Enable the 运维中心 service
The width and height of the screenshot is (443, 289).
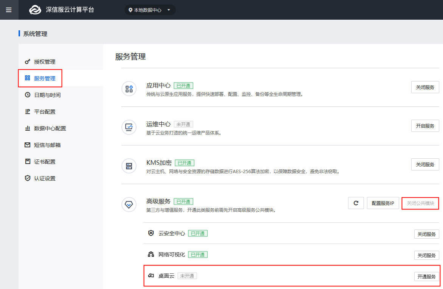point(425,126)
